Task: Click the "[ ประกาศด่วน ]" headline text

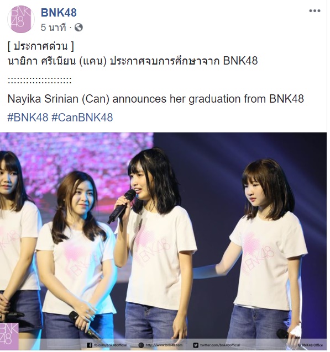Action: point(41,46)
